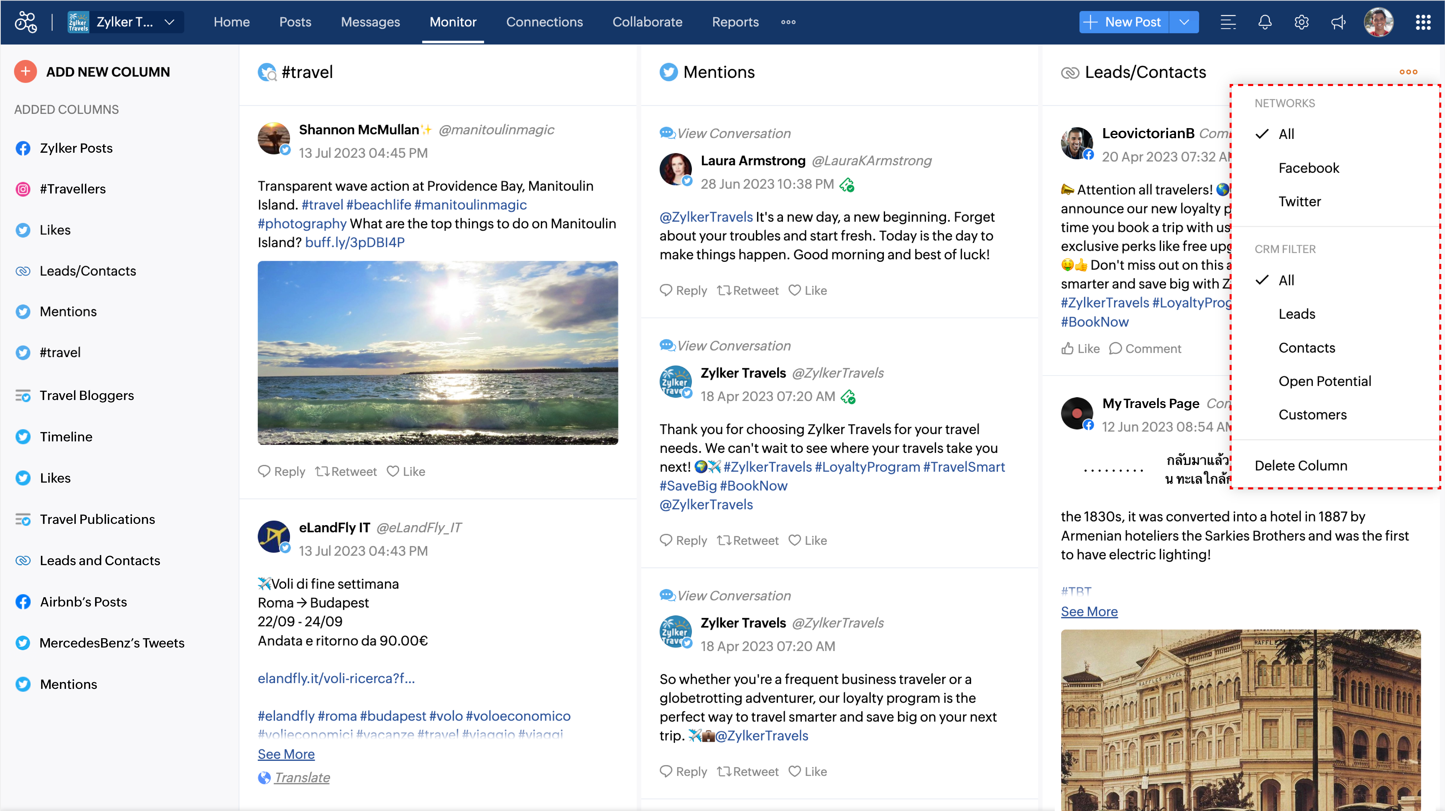Open the settings gear
This screenshot has height=811, width=1445.
click(x=1302, y=22)
